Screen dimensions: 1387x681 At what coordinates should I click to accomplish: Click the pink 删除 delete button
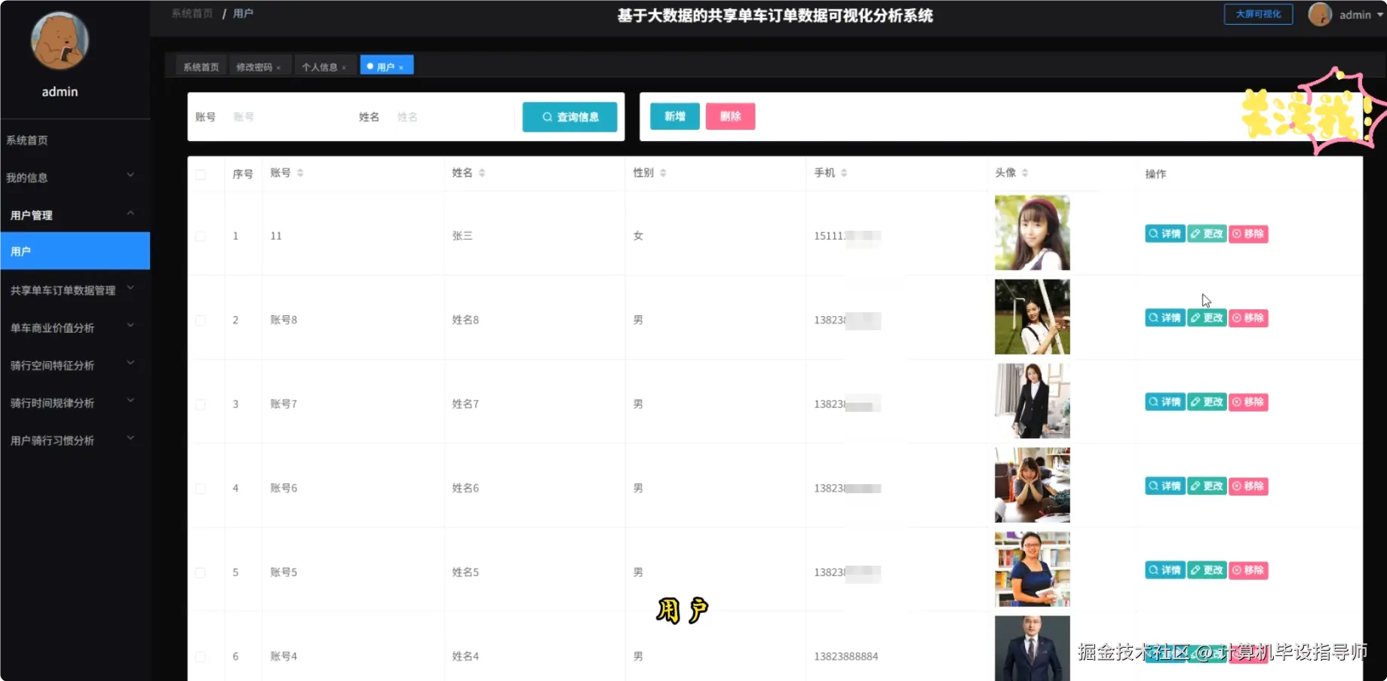point(730,116)
